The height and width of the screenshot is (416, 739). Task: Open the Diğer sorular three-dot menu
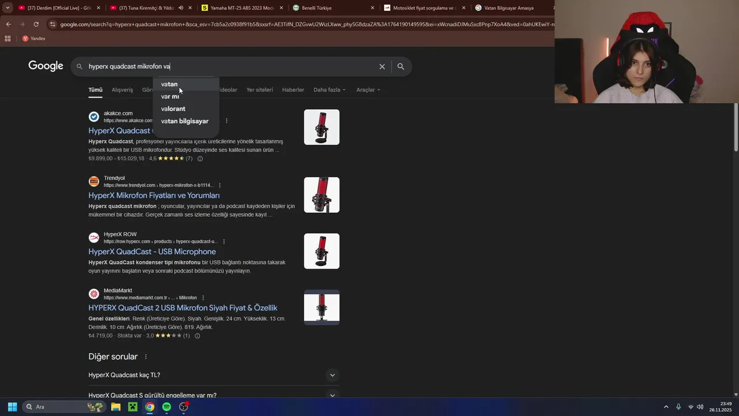(x=145, y=357)
